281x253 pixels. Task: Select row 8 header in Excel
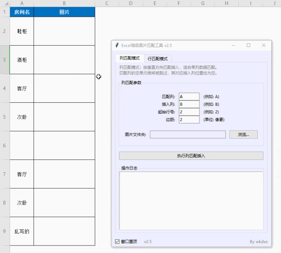[x=5, y=202]
